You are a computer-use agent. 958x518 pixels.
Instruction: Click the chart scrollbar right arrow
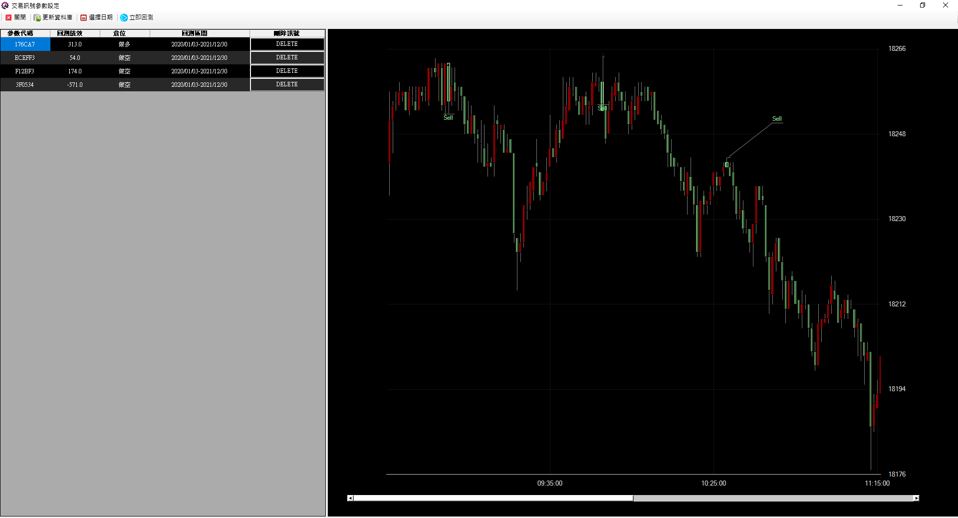(916, 498)
